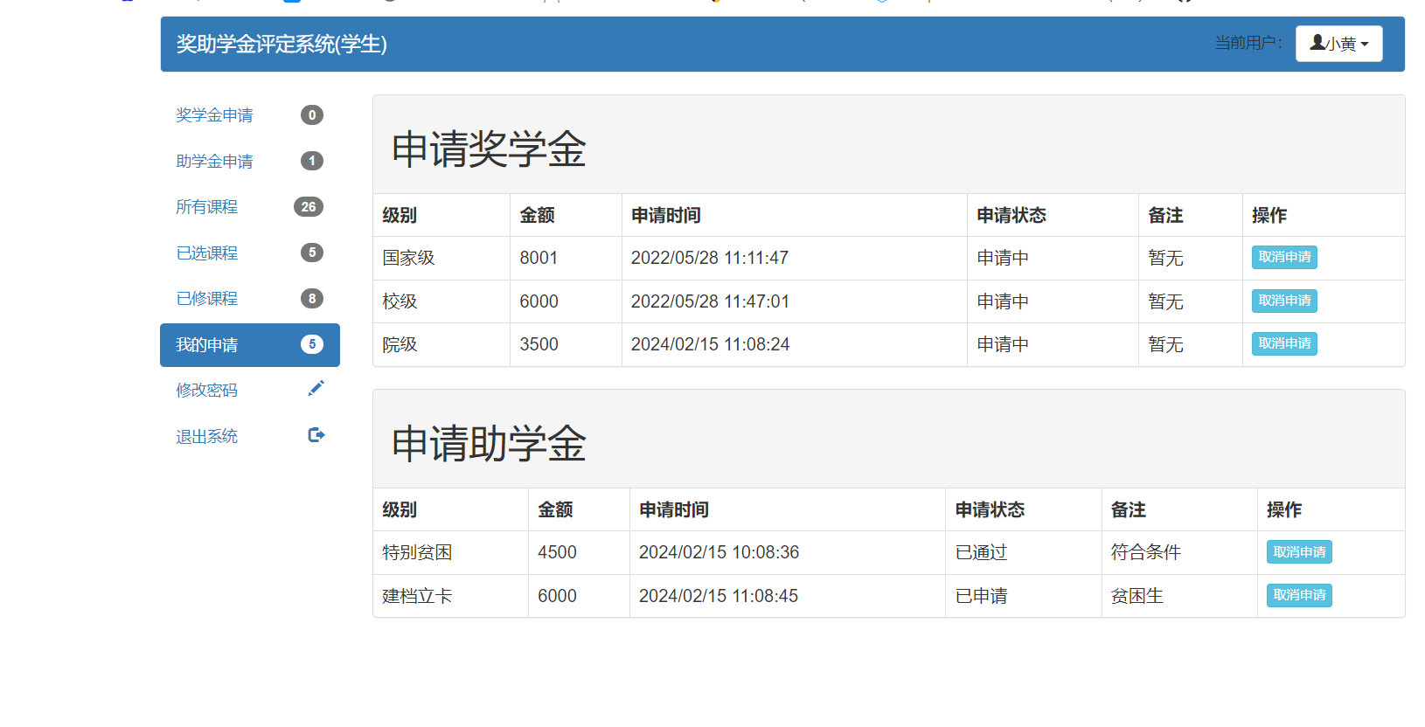This screenshot has width=1425, height=727.
Task: Click amount 8001
Action: point(539,258)
